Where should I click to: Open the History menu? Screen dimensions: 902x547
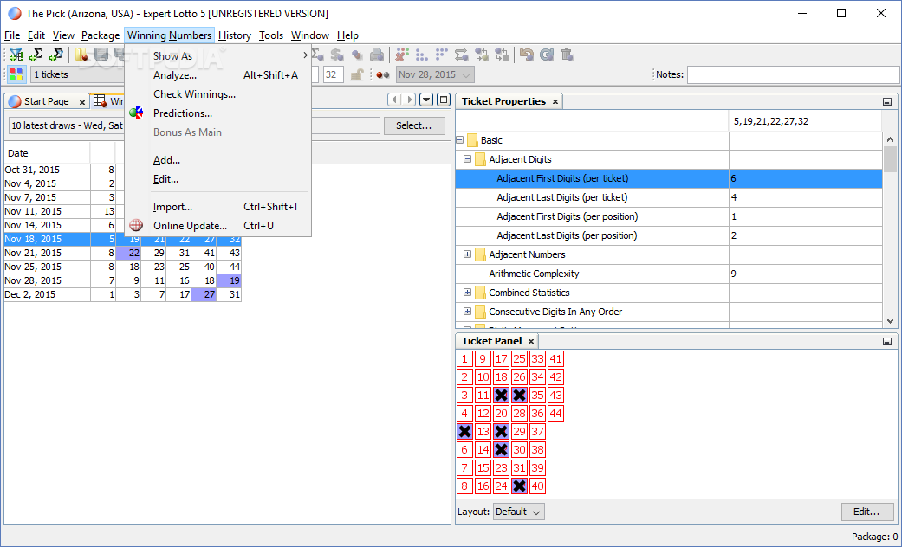click(235, 35)
